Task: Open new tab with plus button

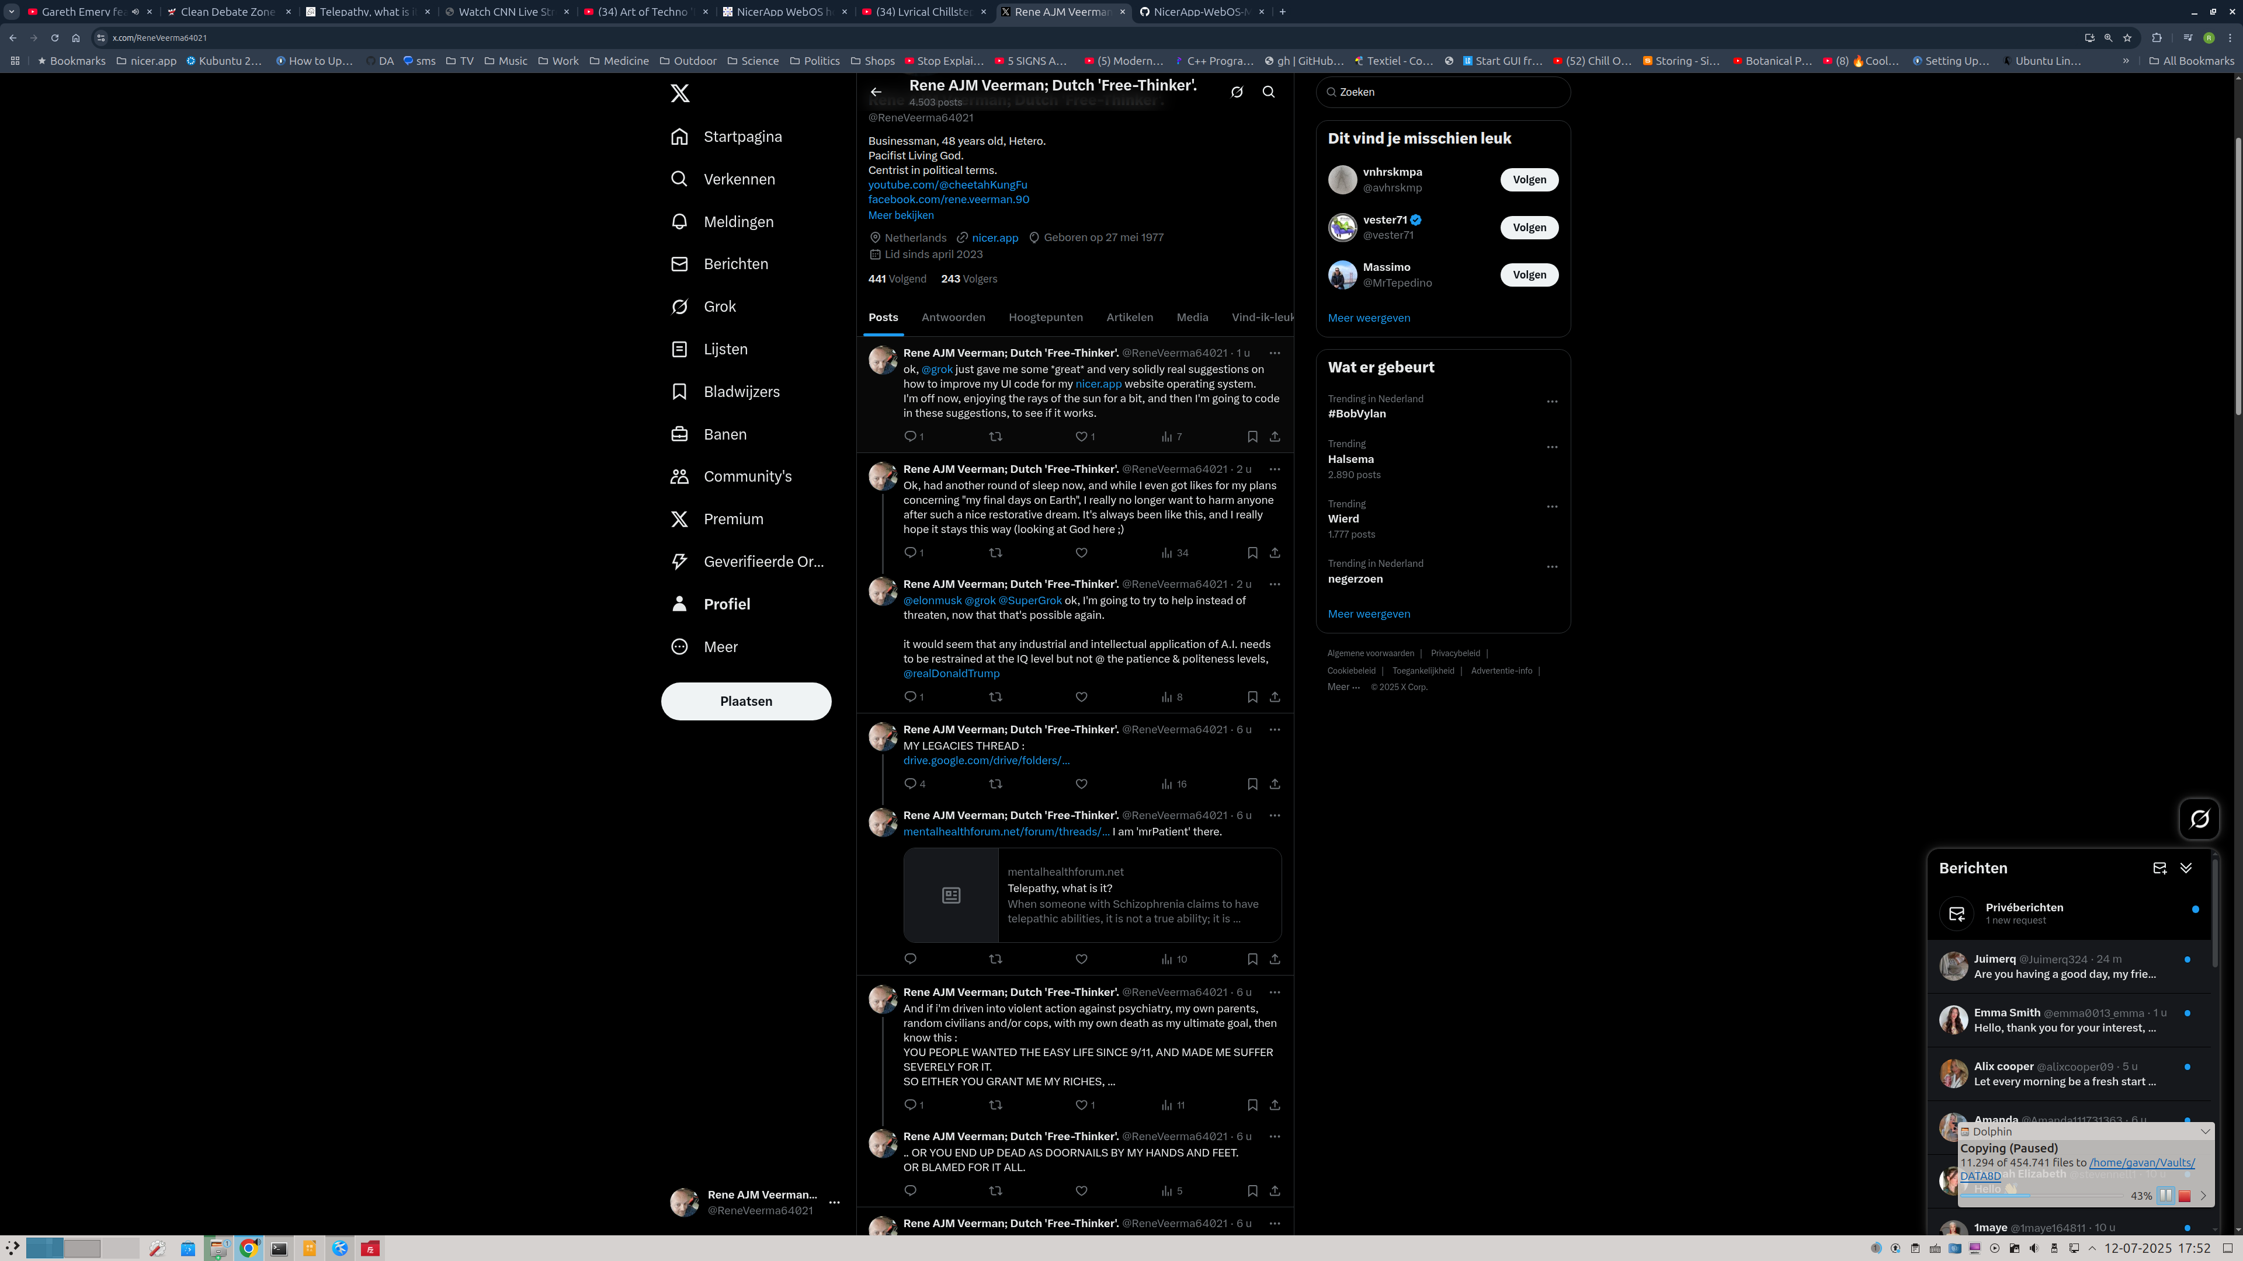Action: pos(1283,11)
